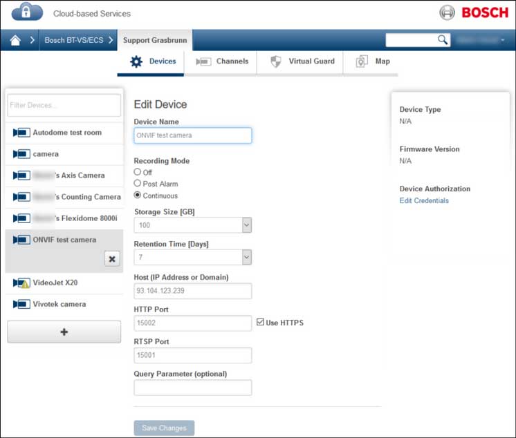This screenshot has width=516, height=438.
Task: Select the Off recording mode
Action: [138, 172]
